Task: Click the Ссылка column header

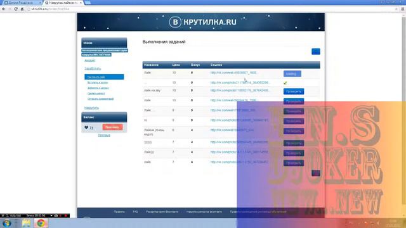Action: point(216,65)
